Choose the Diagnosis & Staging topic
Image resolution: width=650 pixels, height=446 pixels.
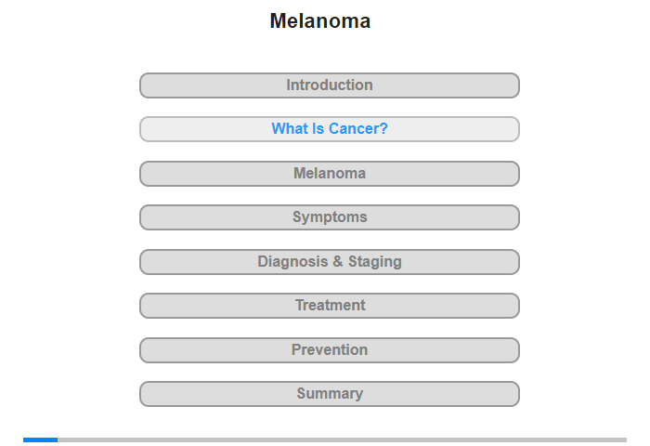tap(329, 262)
